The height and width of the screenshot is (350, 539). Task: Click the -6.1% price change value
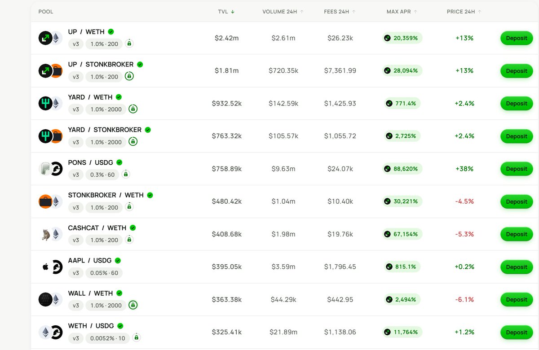tap(464, 300)
